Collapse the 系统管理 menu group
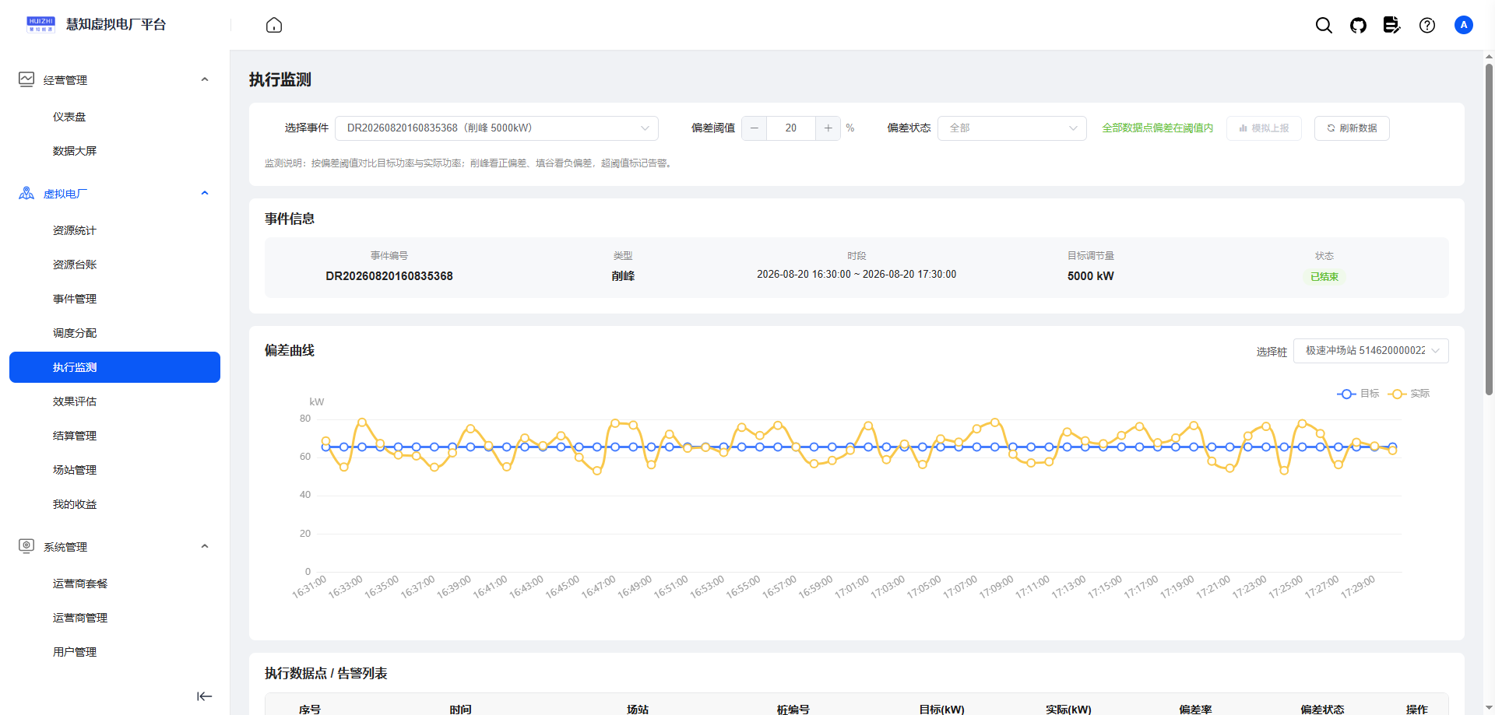This screenshot has height=715, width=1495. click(x=205, y=546)
